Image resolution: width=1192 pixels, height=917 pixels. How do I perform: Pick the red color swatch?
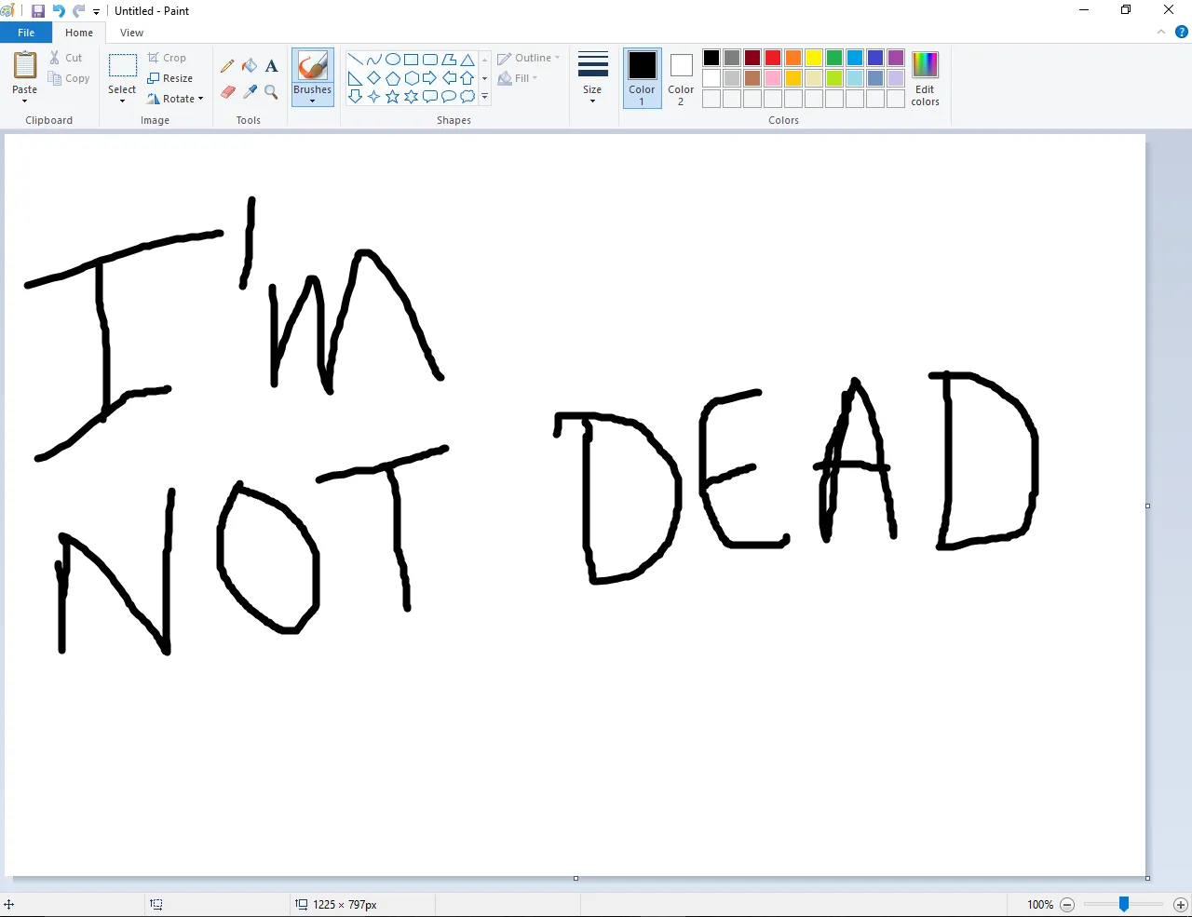coord(773,58)
